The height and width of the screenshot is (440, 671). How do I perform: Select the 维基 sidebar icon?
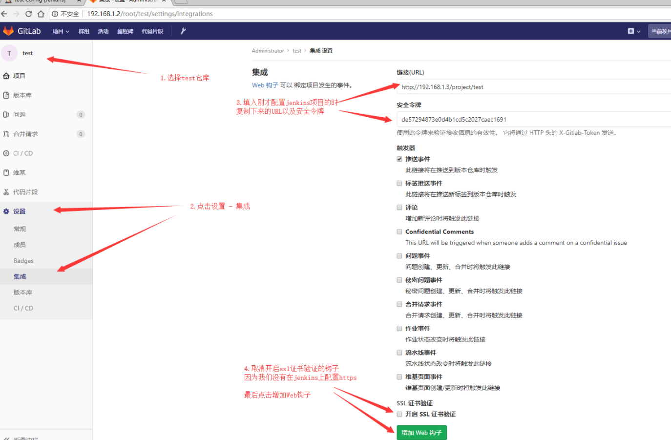click(x=6, y=172)
